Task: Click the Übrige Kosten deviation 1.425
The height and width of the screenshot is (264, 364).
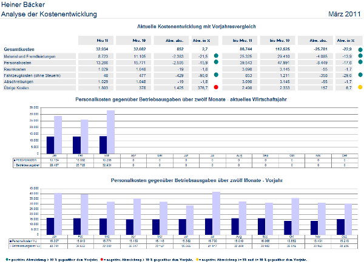Action: pyautogui.click(x=178, y=88)
